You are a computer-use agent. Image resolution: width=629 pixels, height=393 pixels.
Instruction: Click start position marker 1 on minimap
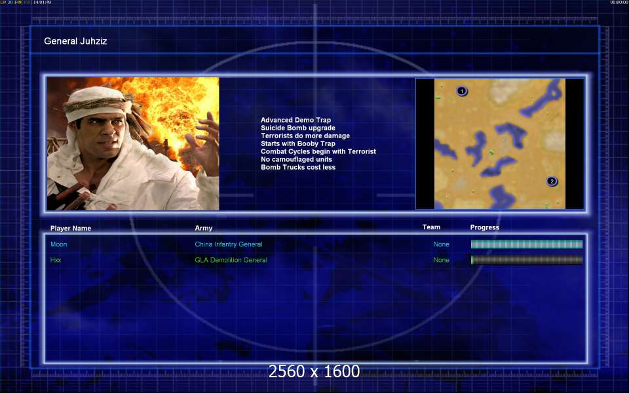(462, 92)
